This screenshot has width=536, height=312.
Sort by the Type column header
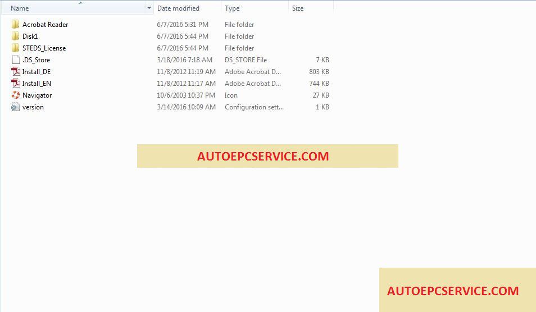(x=232, y=8)
